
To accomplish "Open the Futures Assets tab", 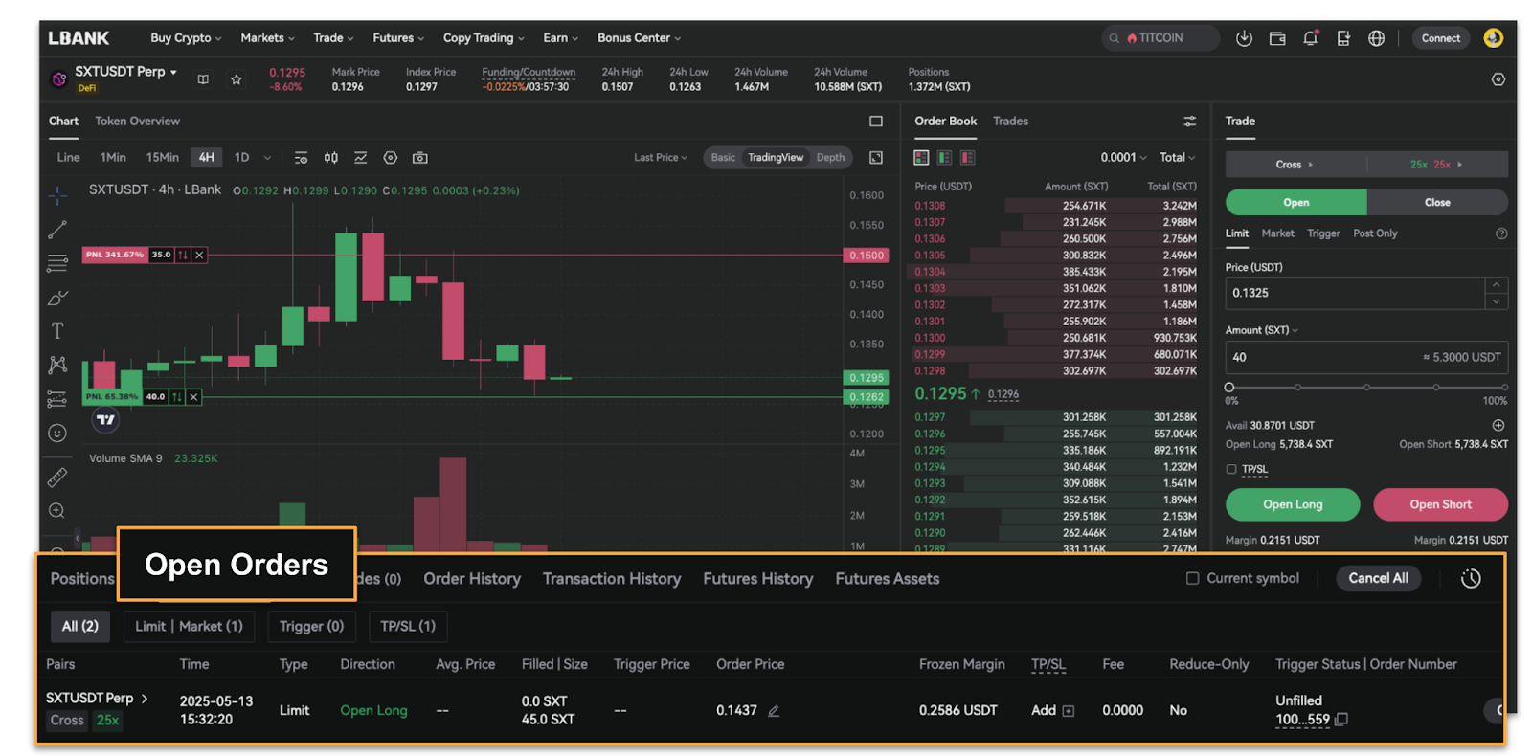I will tap(887, 579).
